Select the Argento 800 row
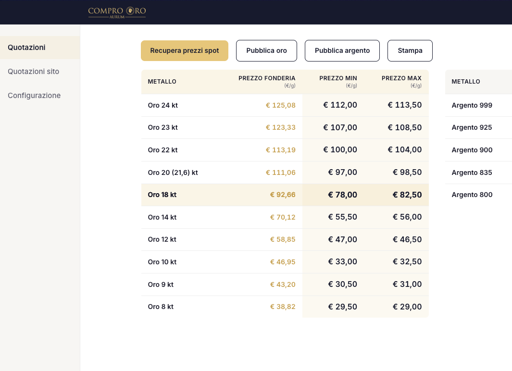Viewport: 512px width, 371px height. click(x=478, y=195)
